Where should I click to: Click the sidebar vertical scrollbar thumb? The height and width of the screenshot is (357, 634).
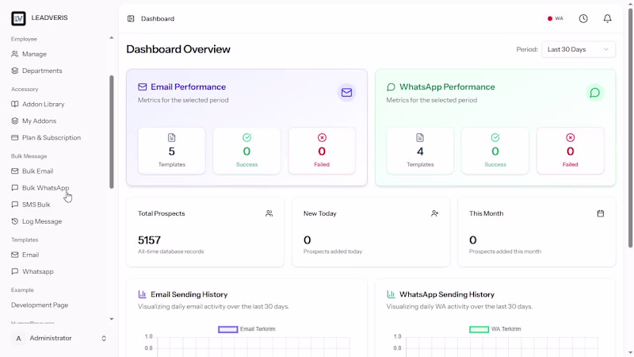pyautogui.click(x=112, y=132)
